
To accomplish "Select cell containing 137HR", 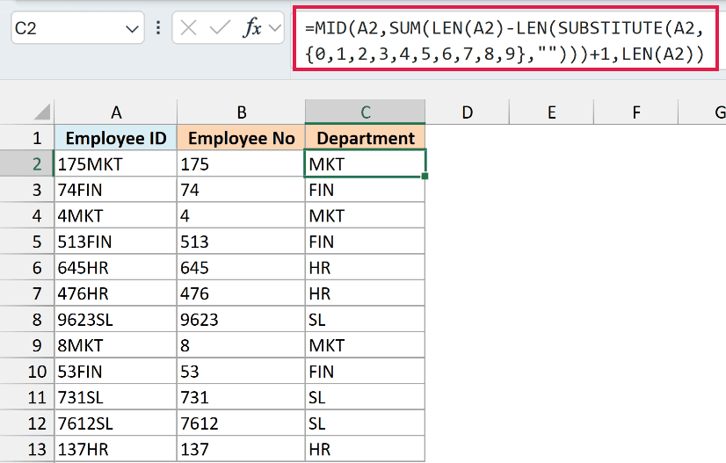I will point(116,449).
